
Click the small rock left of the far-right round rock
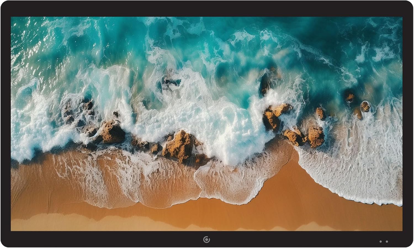click(349, 97)
